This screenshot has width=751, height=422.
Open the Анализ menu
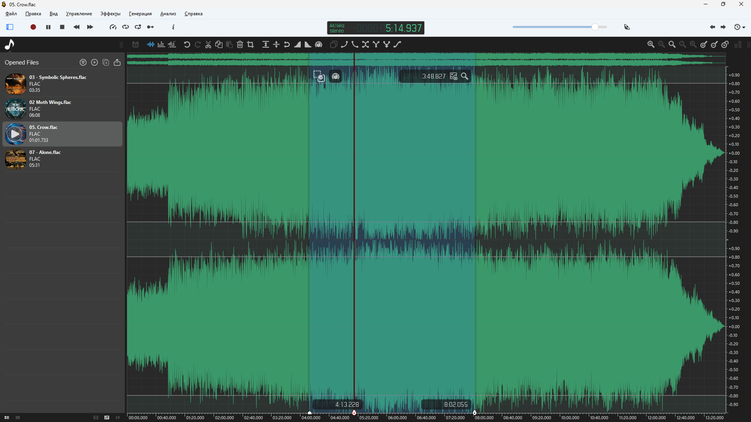pyautogui.click(x=168, y=14)
